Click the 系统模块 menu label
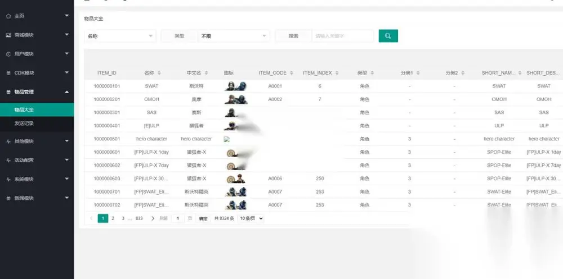The width and height of the screenshot is (563, 279). (x=24, y=180)
